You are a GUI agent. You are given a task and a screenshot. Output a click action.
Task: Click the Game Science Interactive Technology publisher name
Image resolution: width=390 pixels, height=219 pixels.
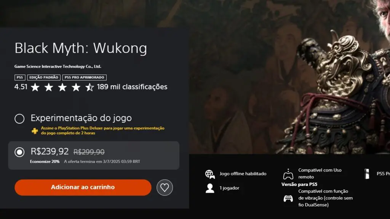pyautogui.click(x=58, y=66)
